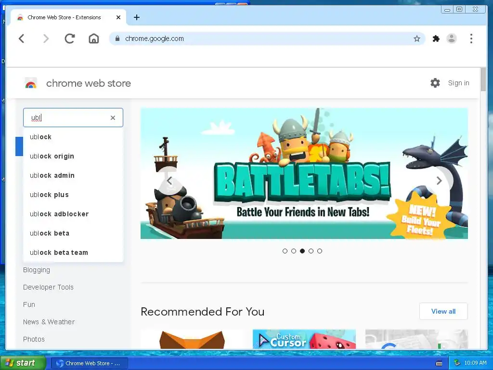Screen dimensions: 493x370
Task: Open the Fun category
Action: pyautogui.click(x=29, y=304)
